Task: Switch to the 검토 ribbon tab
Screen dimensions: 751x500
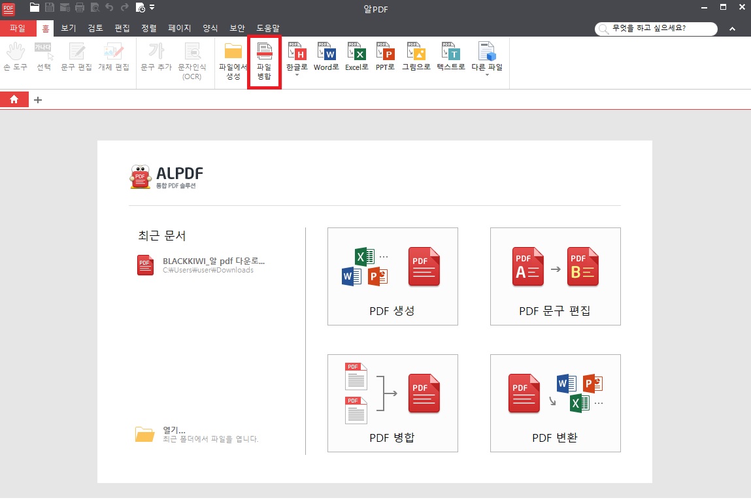Action: [x=95, y=28]
